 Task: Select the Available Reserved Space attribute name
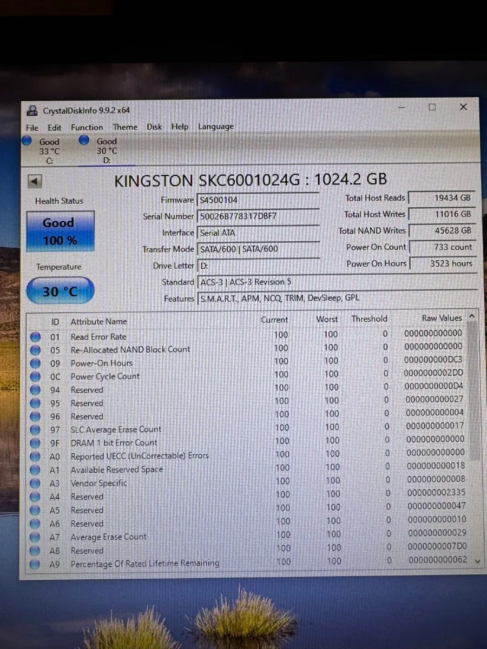click(117, 469)
